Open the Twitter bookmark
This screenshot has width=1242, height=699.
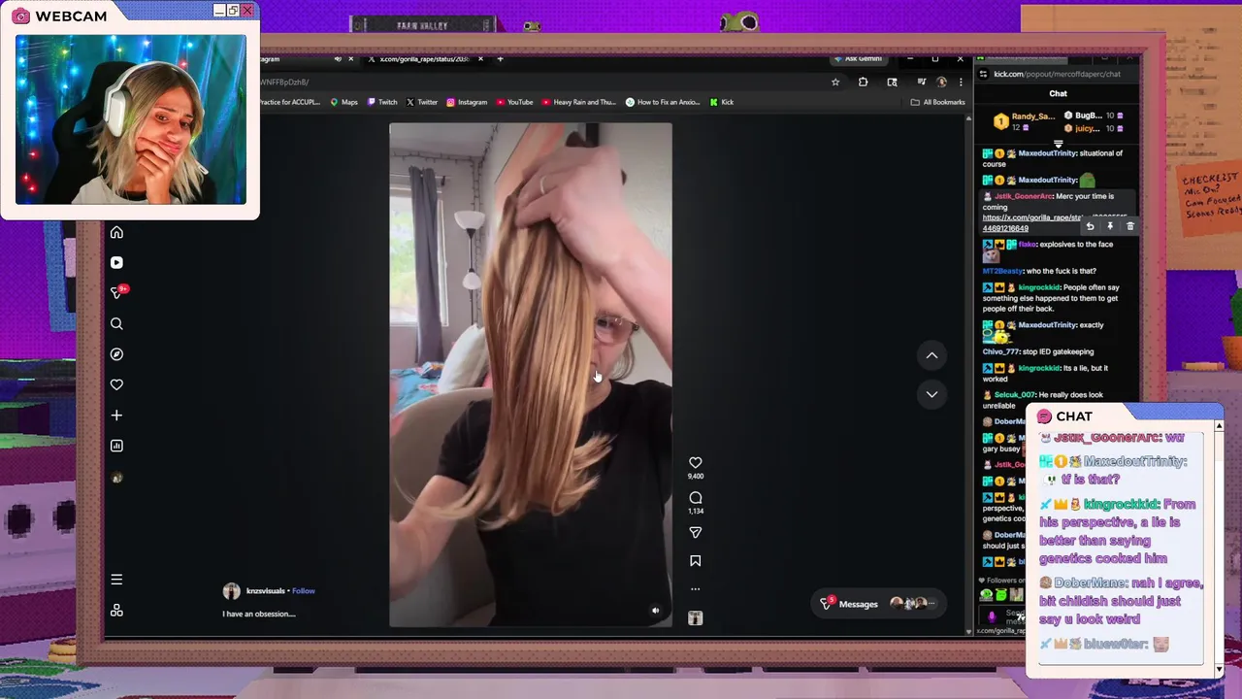pos(422,102)
